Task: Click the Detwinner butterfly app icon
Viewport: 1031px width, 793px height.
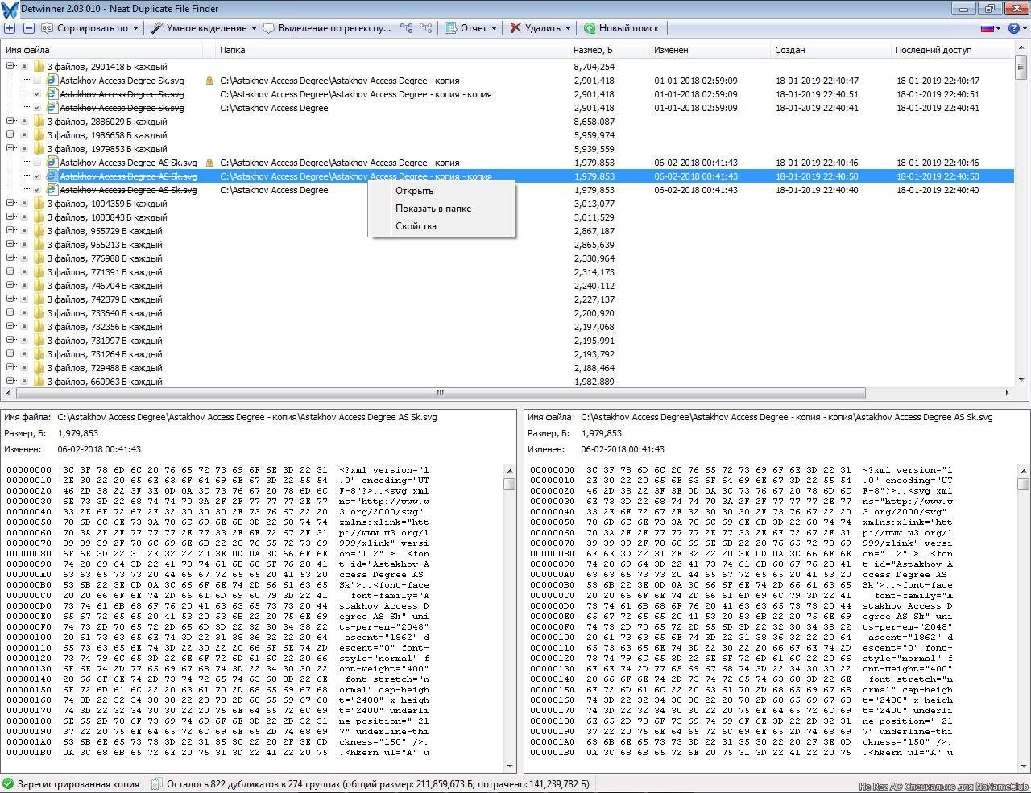Action: [9, 9]
